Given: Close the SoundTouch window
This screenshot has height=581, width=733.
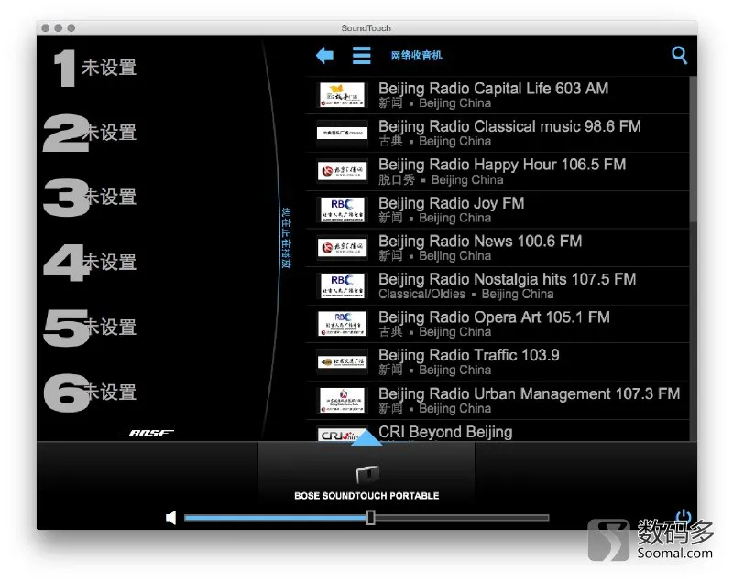Looking at the screenshot, I should tap(45, 28).
